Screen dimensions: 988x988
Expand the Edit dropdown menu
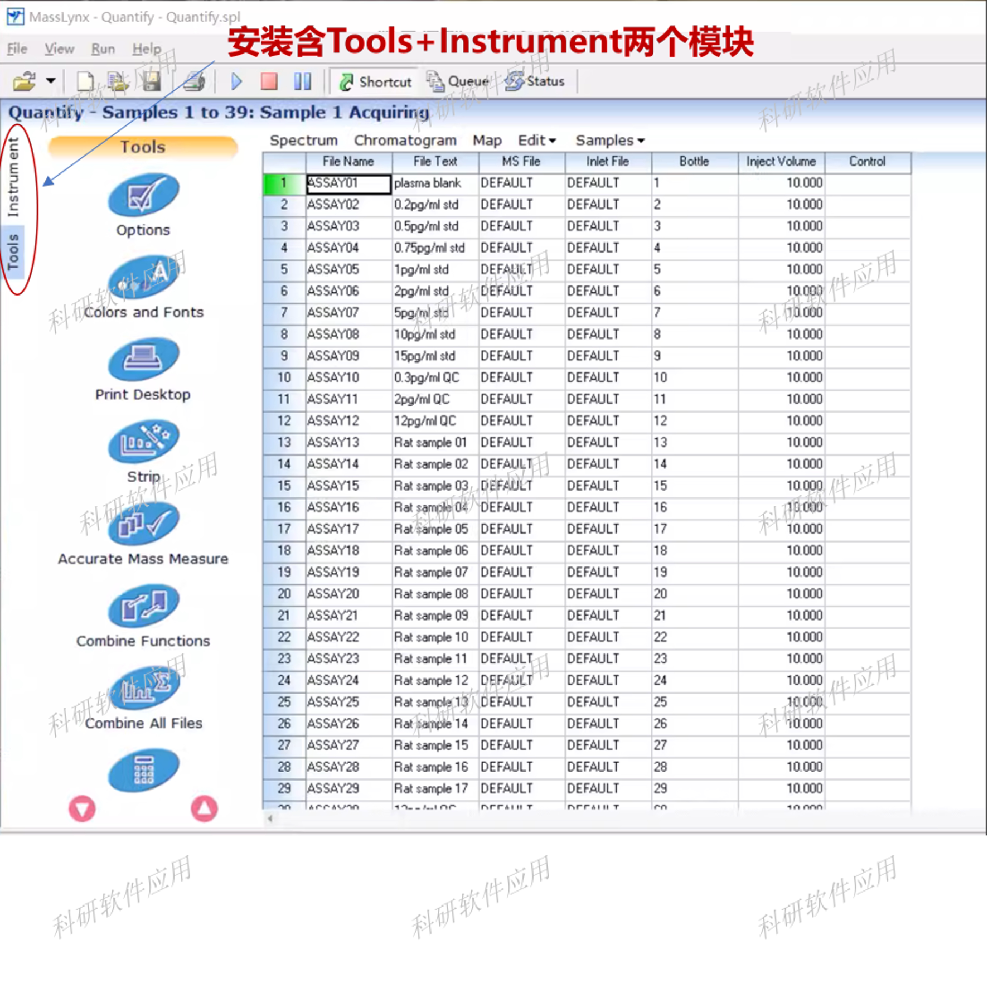click(x=537, y=141)
